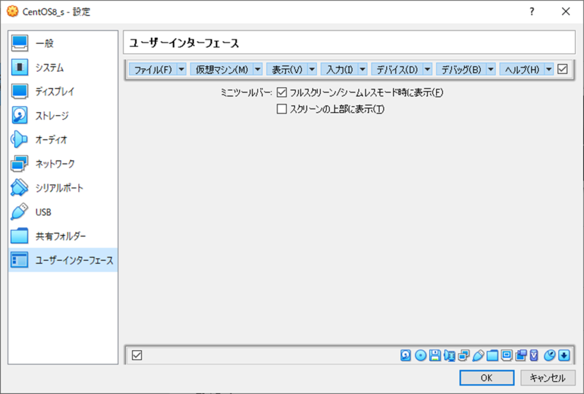Click the ユーザーインターフェース page heading
The width and height of the screenshot is (584, 394).
click(x=184, y=43)
